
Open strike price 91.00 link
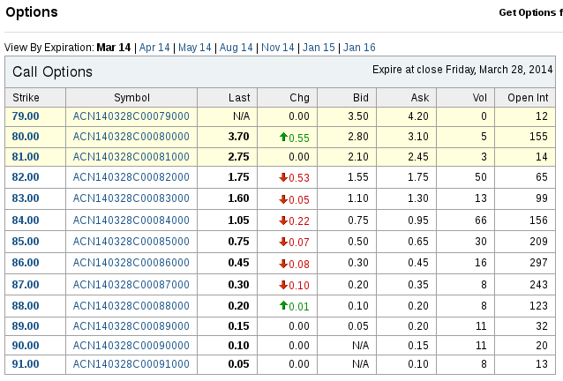26,364
